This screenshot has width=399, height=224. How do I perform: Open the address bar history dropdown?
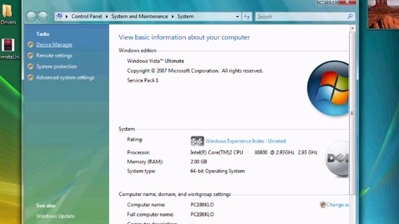pyautogui.click(x=237, y=17)
